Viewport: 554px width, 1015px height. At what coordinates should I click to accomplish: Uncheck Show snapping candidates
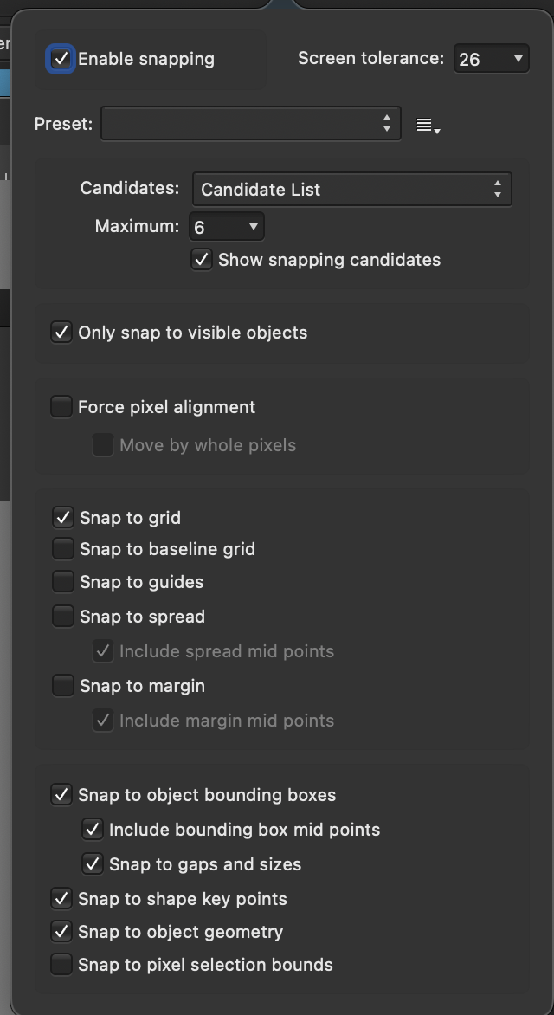[202, 259]
